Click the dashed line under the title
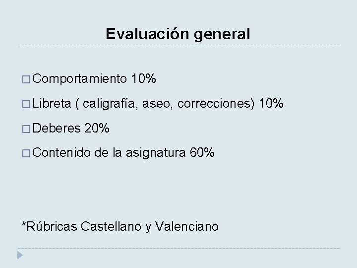 point(178,45)
